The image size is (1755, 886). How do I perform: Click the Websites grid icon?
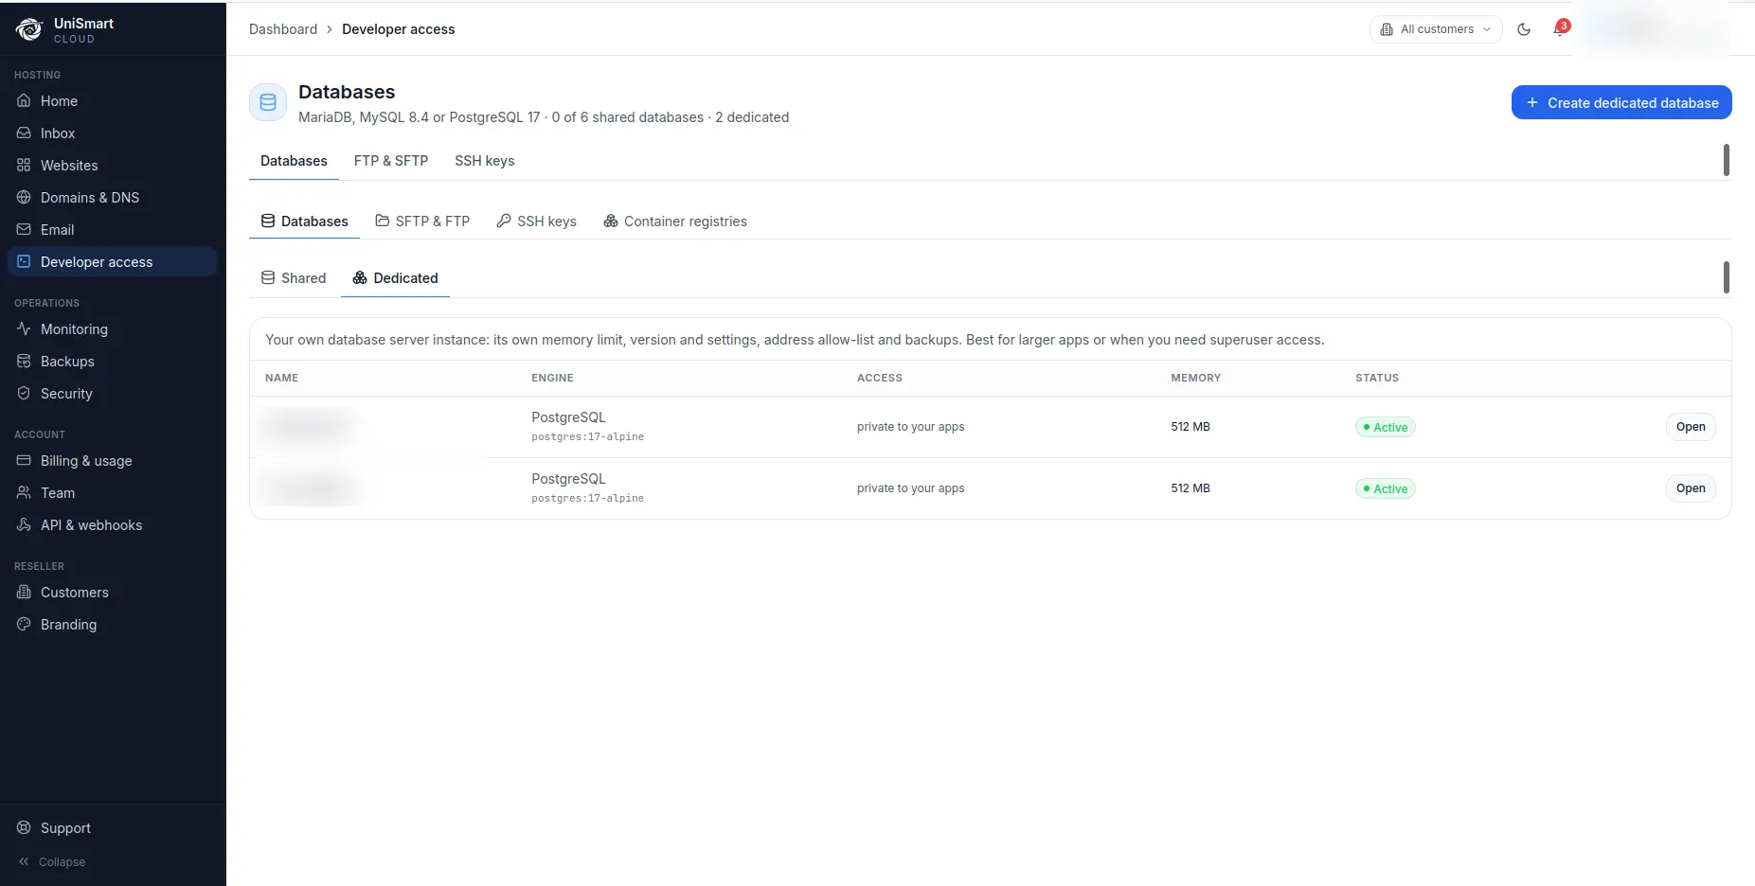pyautogui.click(x=24, y=165)
